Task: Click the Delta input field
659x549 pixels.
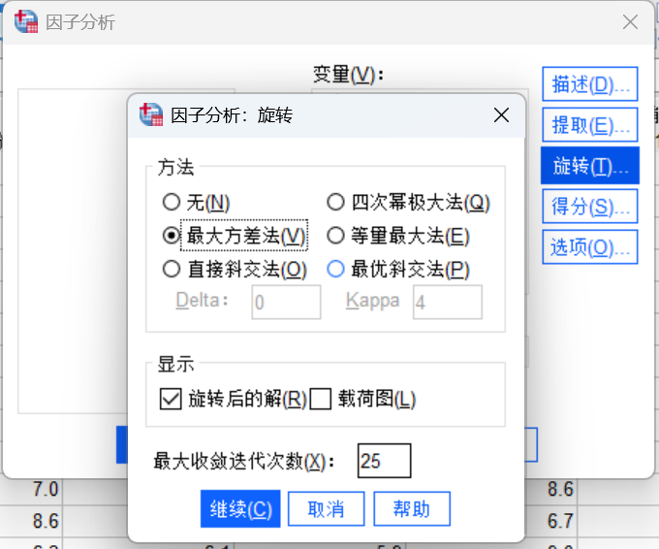Action: [x=286, y=302]
